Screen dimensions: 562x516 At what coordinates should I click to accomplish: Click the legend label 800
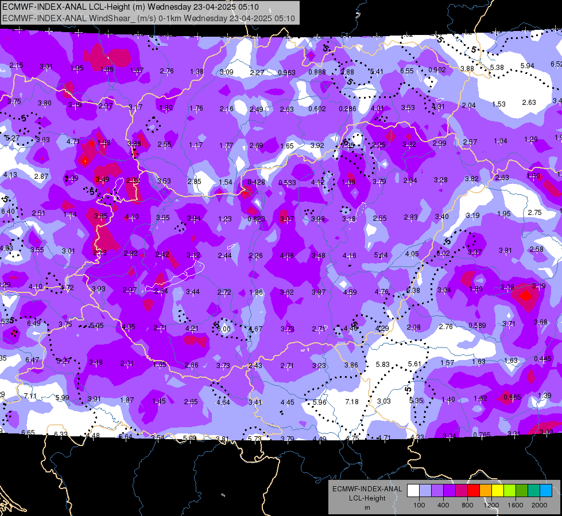[467, 505]
